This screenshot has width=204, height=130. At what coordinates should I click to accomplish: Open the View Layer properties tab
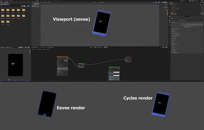(x=169, y=24)
